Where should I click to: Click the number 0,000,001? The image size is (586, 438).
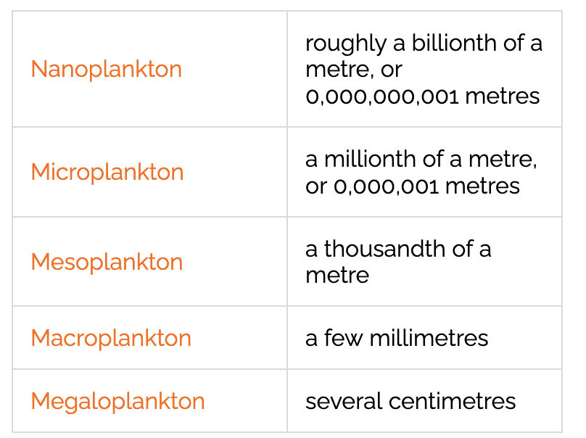pos(386,186)
